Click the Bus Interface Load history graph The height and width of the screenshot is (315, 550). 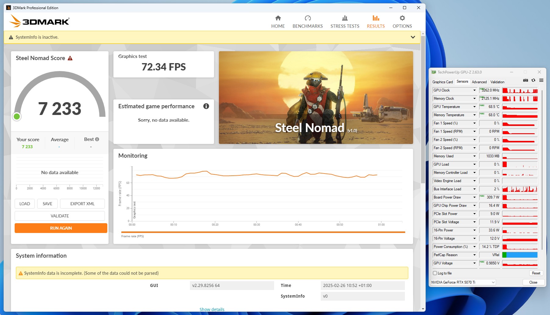point(520,189)
